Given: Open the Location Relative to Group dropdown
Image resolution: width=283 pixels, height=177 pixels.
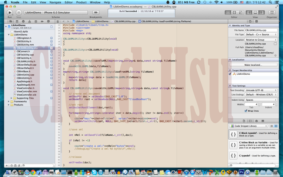Looking at the screenshot, I should (x=261, y=40).
